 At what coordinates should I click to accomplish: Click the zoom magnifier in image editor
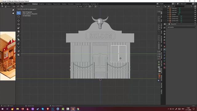[13, 10]
